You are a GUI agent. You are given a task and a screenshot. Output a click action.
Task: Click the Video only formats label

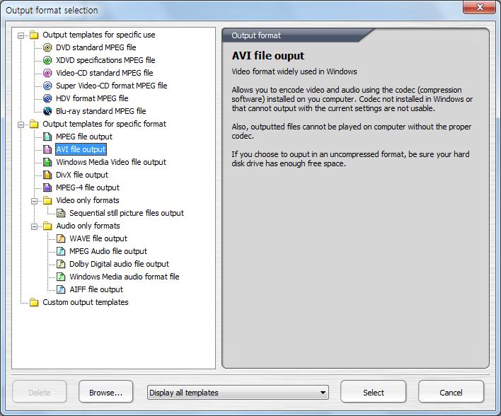click(x=88, y=200)
